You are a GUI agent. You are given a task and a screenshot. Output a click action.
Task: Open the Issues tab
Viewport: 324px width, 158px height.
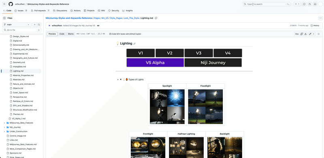point(21,11)
